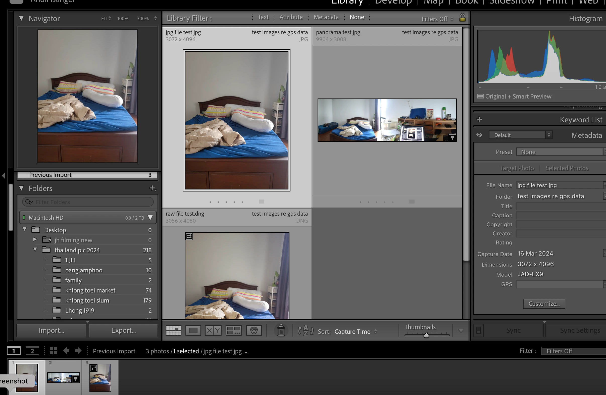
Task: Select the Painter spray can tool
Action: point(281,330)
